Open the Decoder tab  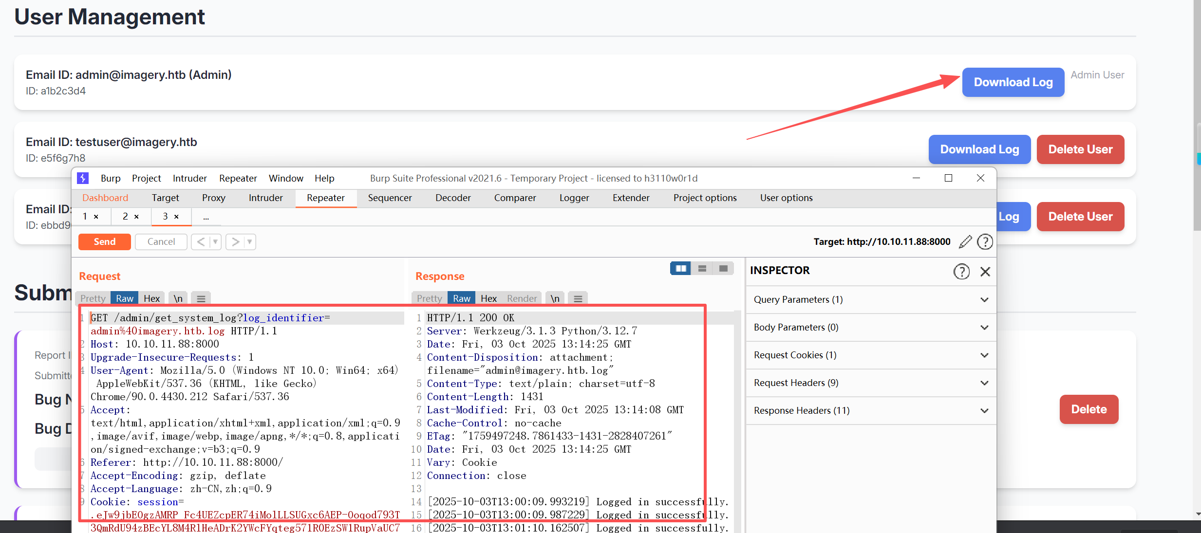452,198
